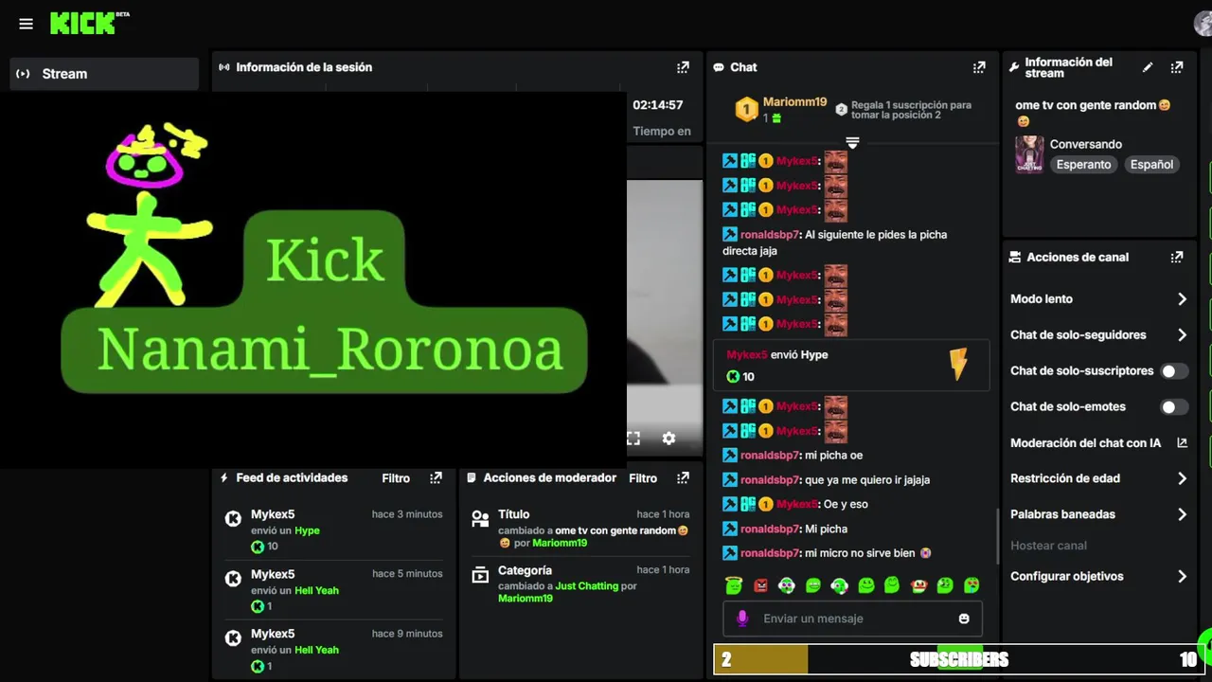The width and height of the screenshot is (1212, 682).
Task: Click the lightning Hype icon in chat
Action: click(958, 365)
